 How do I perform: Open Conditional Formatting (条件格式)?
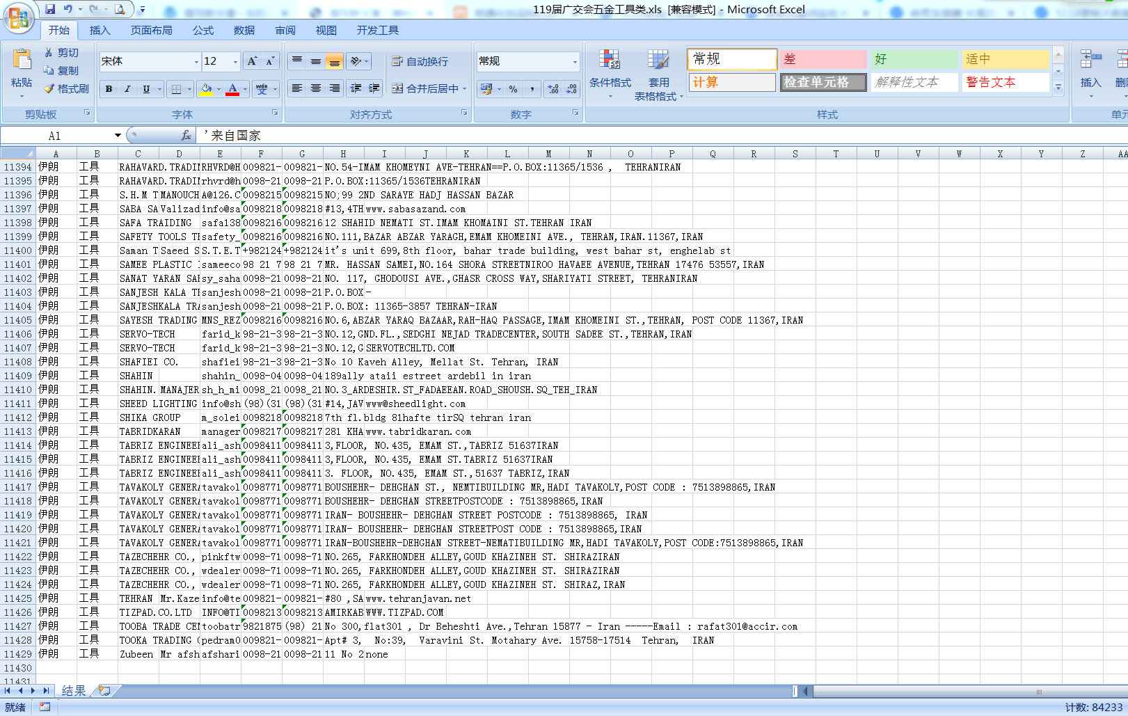click(x=610, y=70)
